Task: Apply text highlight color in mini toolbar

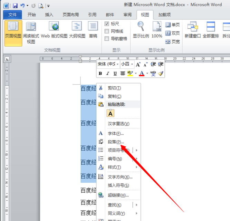Action: [130, 73]
